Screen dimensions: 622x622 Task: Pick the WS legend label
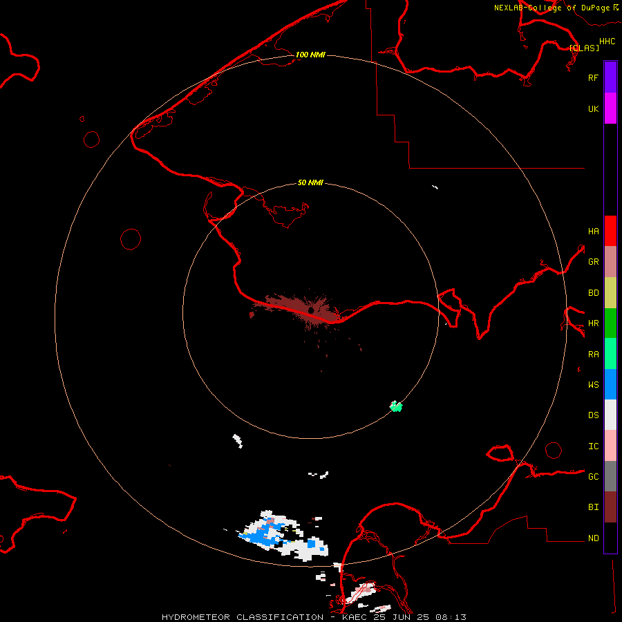coord(593,385)
